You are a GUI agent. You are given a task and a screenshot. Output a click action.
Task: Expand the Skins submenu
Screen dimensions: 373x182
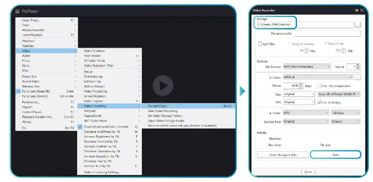point(46,66)
